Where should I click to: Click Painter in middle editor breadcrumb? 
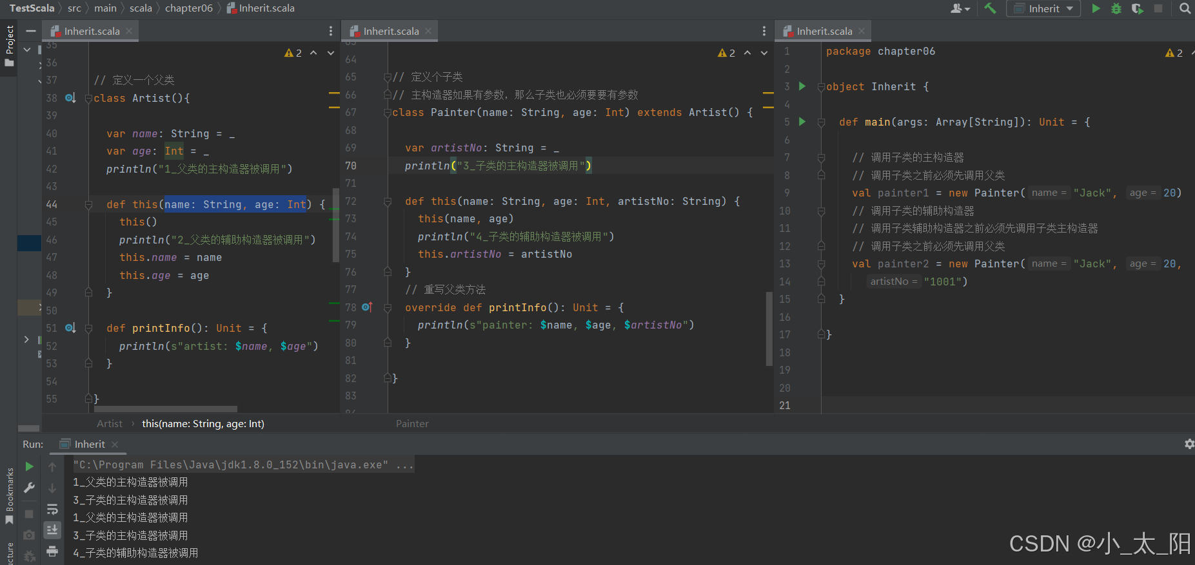click(412, 423)
